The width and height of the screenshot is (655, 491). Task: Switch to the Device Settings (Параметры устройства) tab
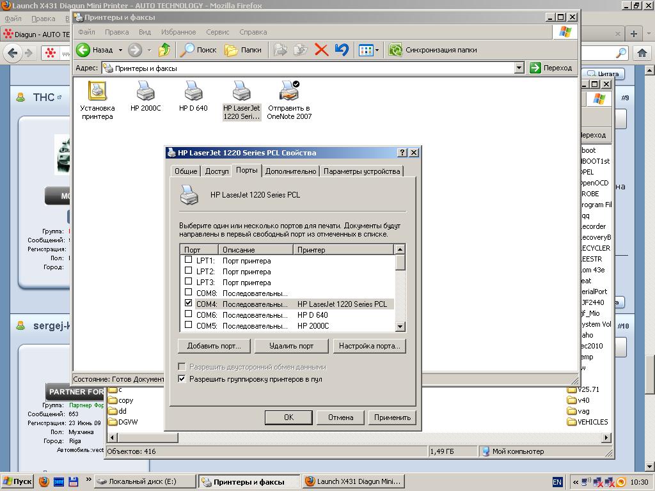click(x=362, y=171)
